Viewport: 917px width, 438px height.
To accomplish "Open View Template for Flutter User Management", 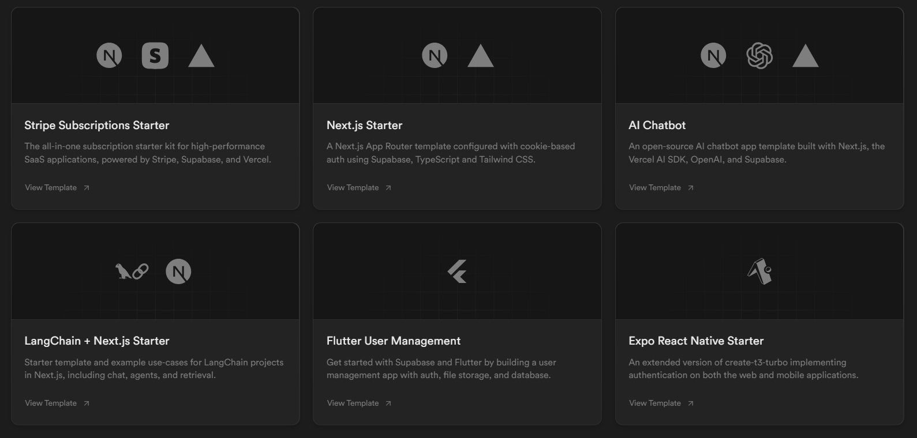I will (x=359, y=403).
